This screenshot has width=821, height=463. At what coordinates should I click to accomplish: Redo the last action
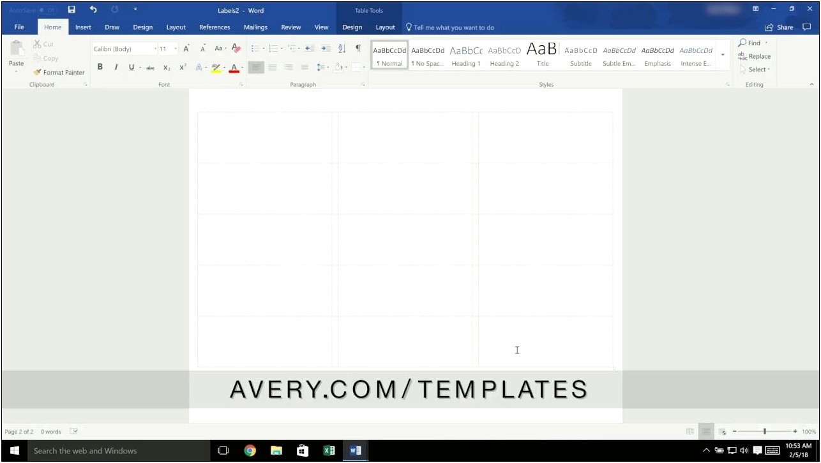pos(115,10)
